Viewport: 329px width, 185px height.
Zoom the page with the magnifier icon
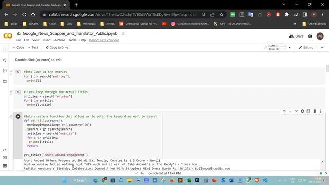(204, 15)
